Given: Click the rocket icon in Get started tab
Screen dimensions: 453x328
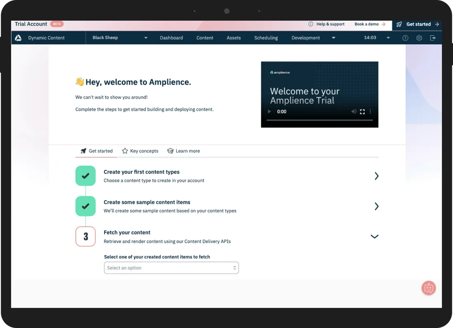Looking at the screenshot, I should click(x=83, y=151).
